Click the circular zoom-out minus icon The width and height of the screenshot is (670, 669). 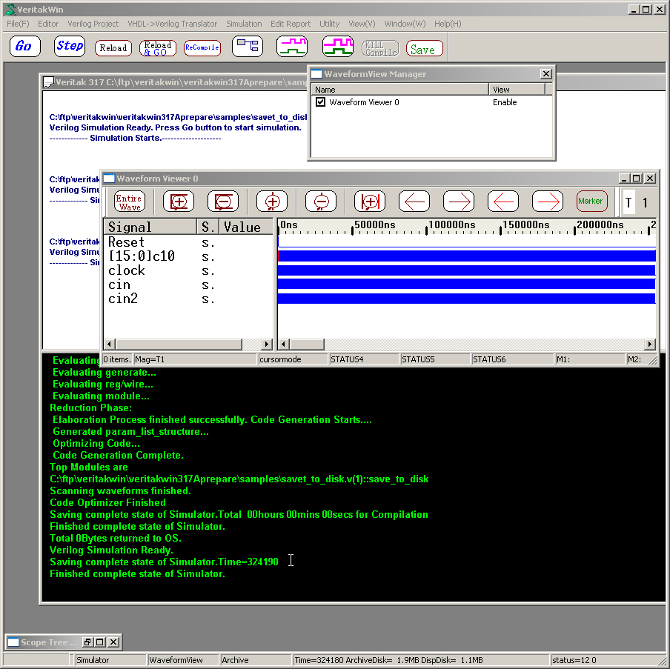click(x=321, y=202)
